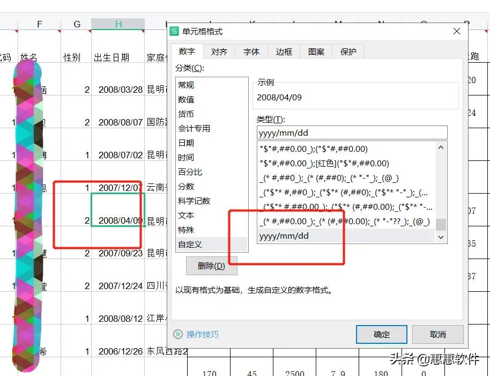Select the 边框 border tab
The image size is (490, 376).
tap(283, 51)
